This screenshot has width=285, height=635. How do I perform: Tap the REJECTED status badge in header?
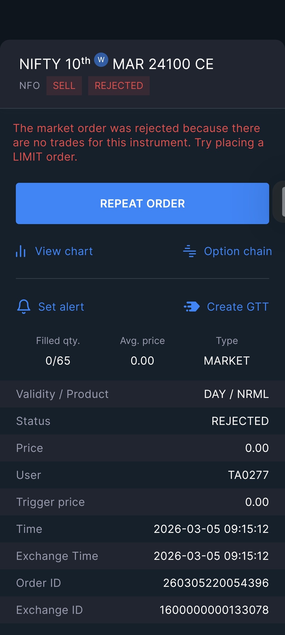point(119,86)
